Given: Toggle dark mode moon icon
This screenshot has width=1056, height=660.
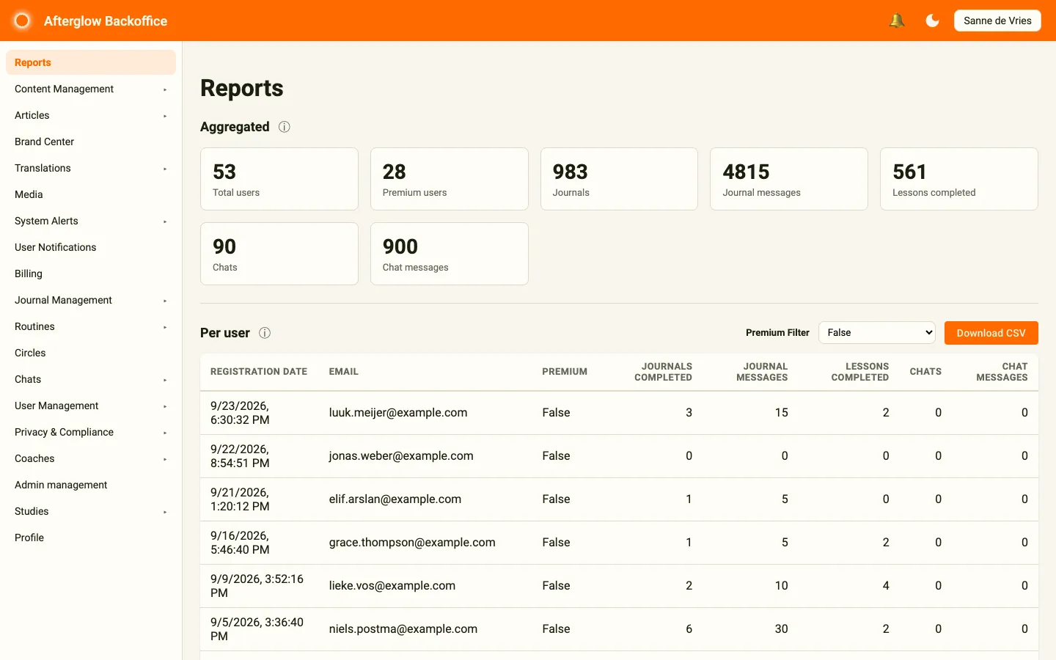Looking at the screenshot, I should tap(932, 21).
